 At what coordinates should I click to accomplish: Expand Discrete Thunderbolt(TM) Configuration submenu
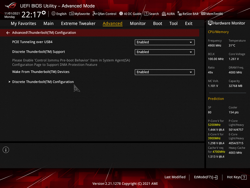(43, 82)
